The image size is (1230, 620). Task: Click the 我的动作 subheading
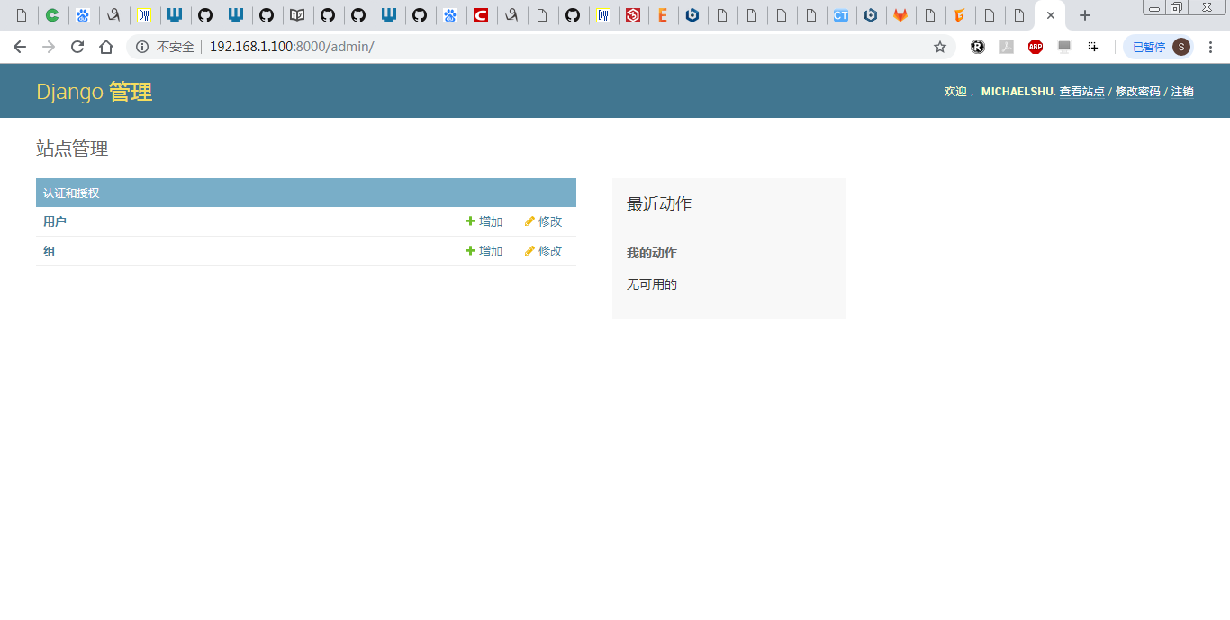click(652, 254)
